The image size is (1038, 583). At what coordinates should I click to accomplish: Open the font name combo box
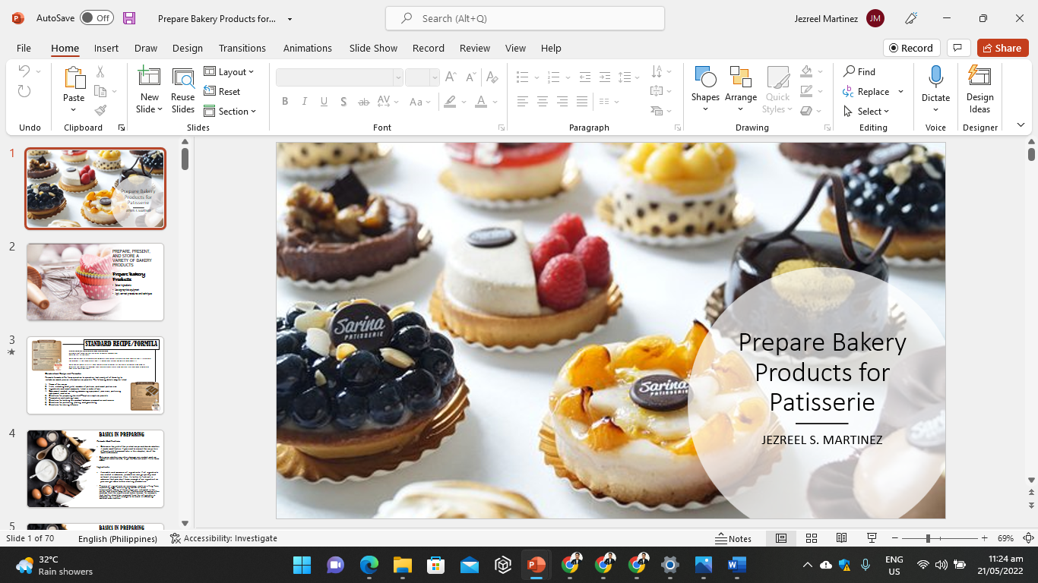click(x=339, y=77)
